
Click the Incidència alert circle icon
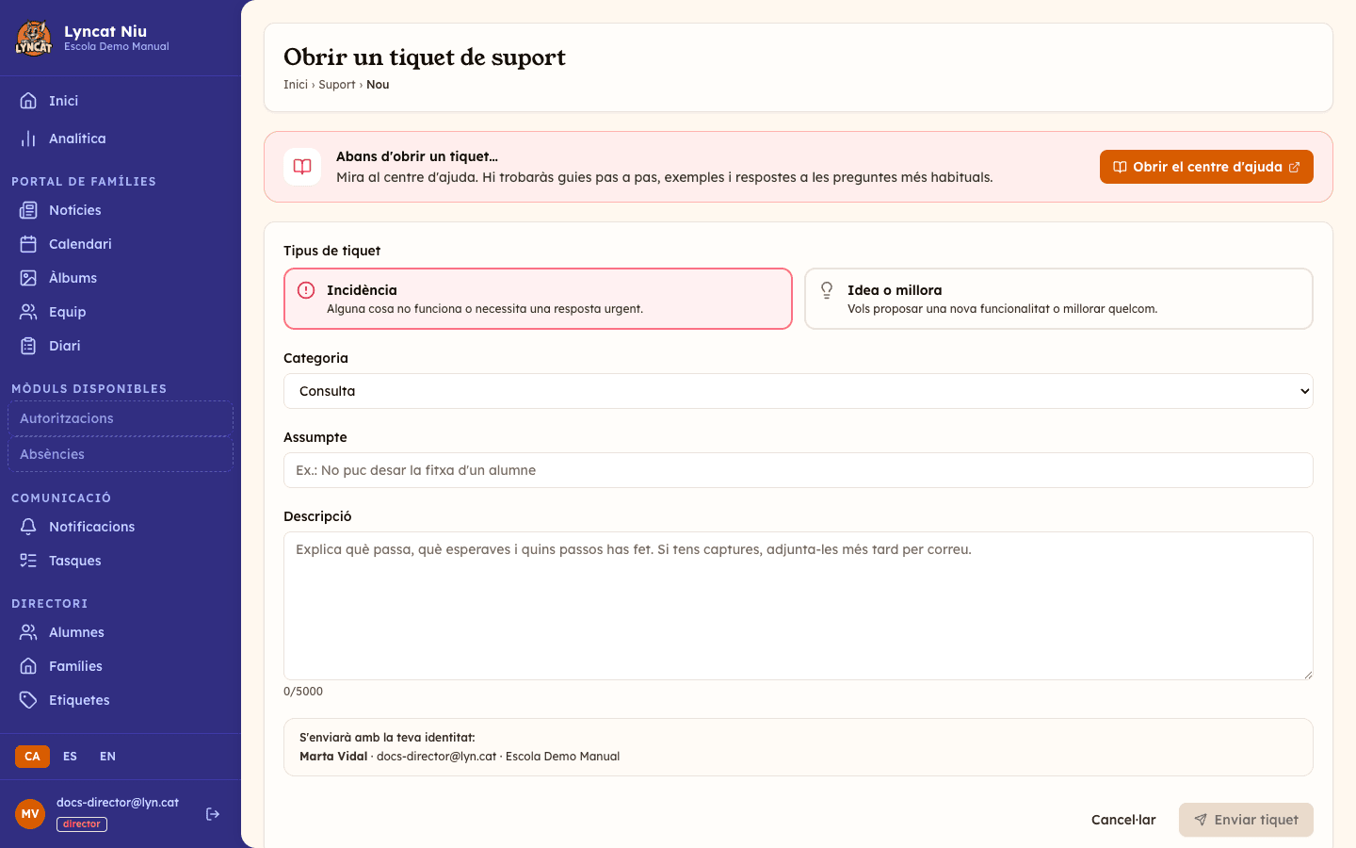click(x=306, y=290)
